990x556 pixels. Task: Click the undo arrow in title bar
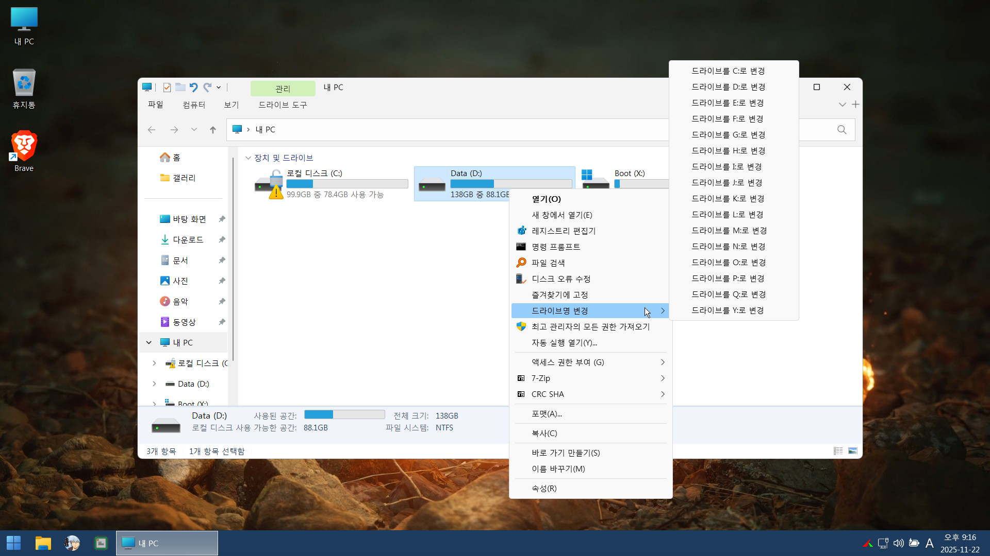pyautogui.click(x=193, y=88)
